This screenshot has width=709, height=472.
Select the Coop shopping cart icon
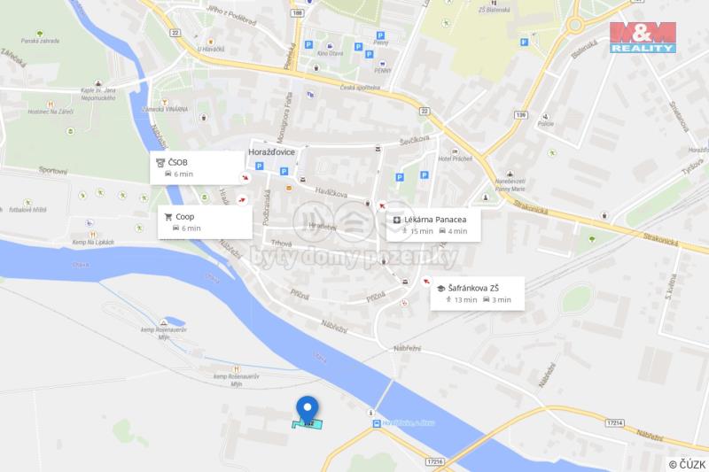point(168,217)
